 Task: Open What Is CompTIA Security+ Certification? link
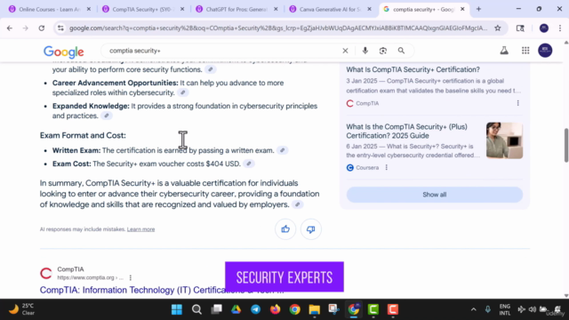point(413,69)
